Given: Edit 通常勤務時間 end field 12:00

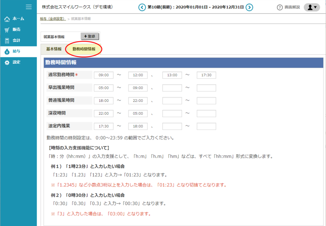Looking at the screenshot, I should point(138,75).
